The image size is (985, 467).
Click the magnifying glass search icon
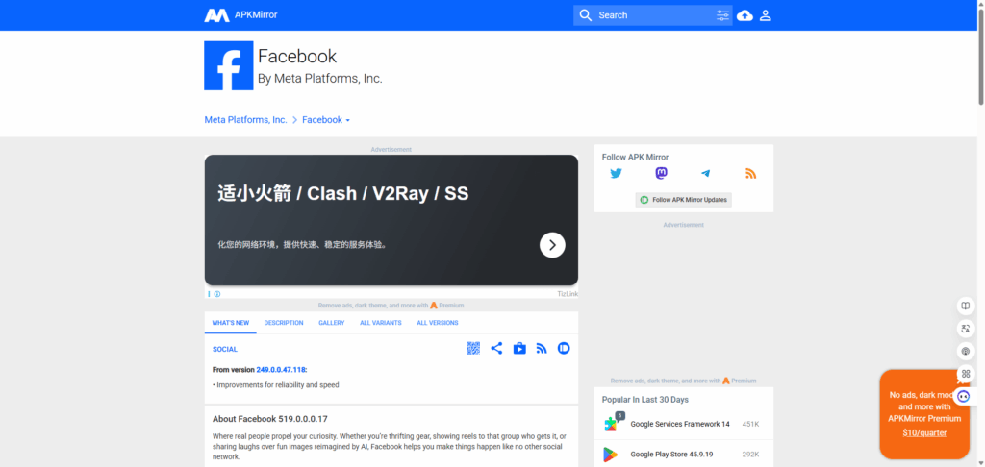pos(586,15)
